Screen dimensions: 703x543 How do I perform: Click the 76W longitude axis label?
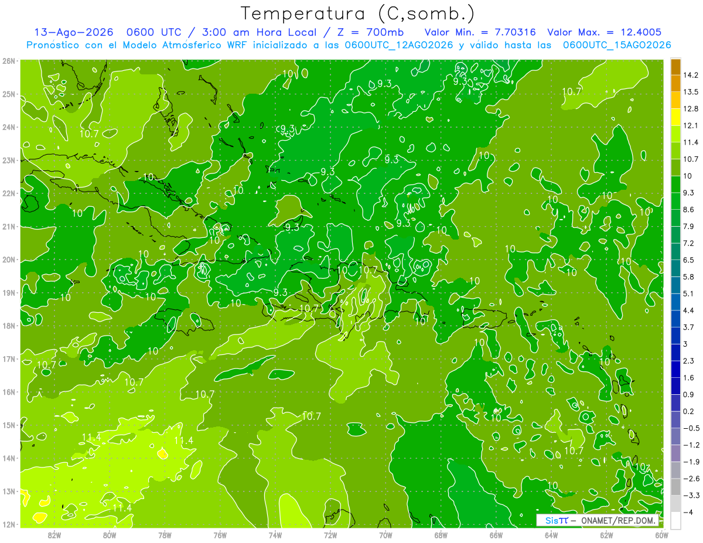coord(220,535)
